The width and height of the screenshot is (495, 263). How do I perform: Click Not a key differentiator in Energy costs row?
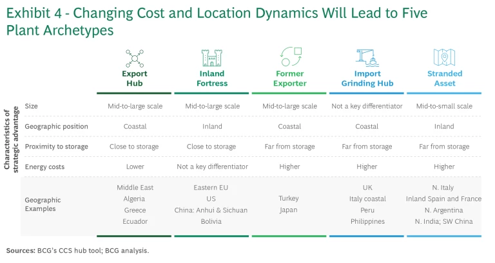click(x=212, y=167)
